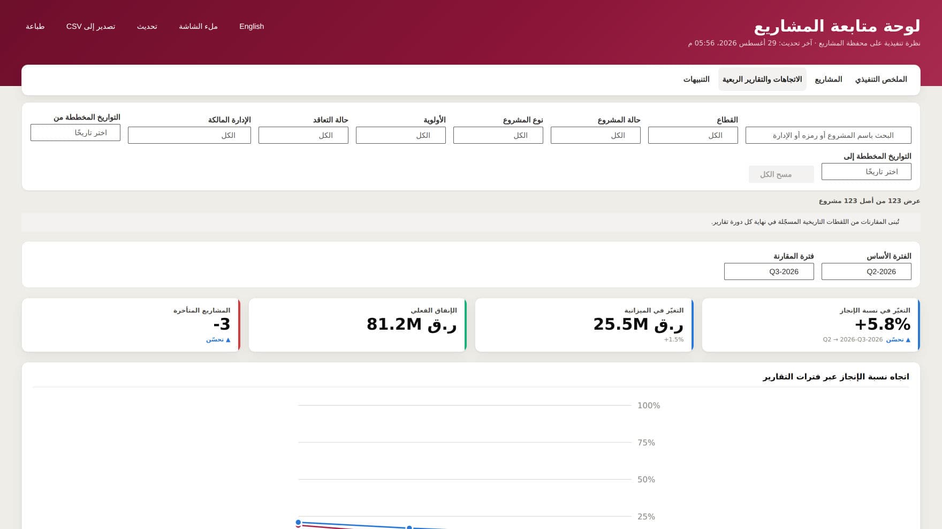Click the last update timestamp subtitle

[x=804, y=43]
